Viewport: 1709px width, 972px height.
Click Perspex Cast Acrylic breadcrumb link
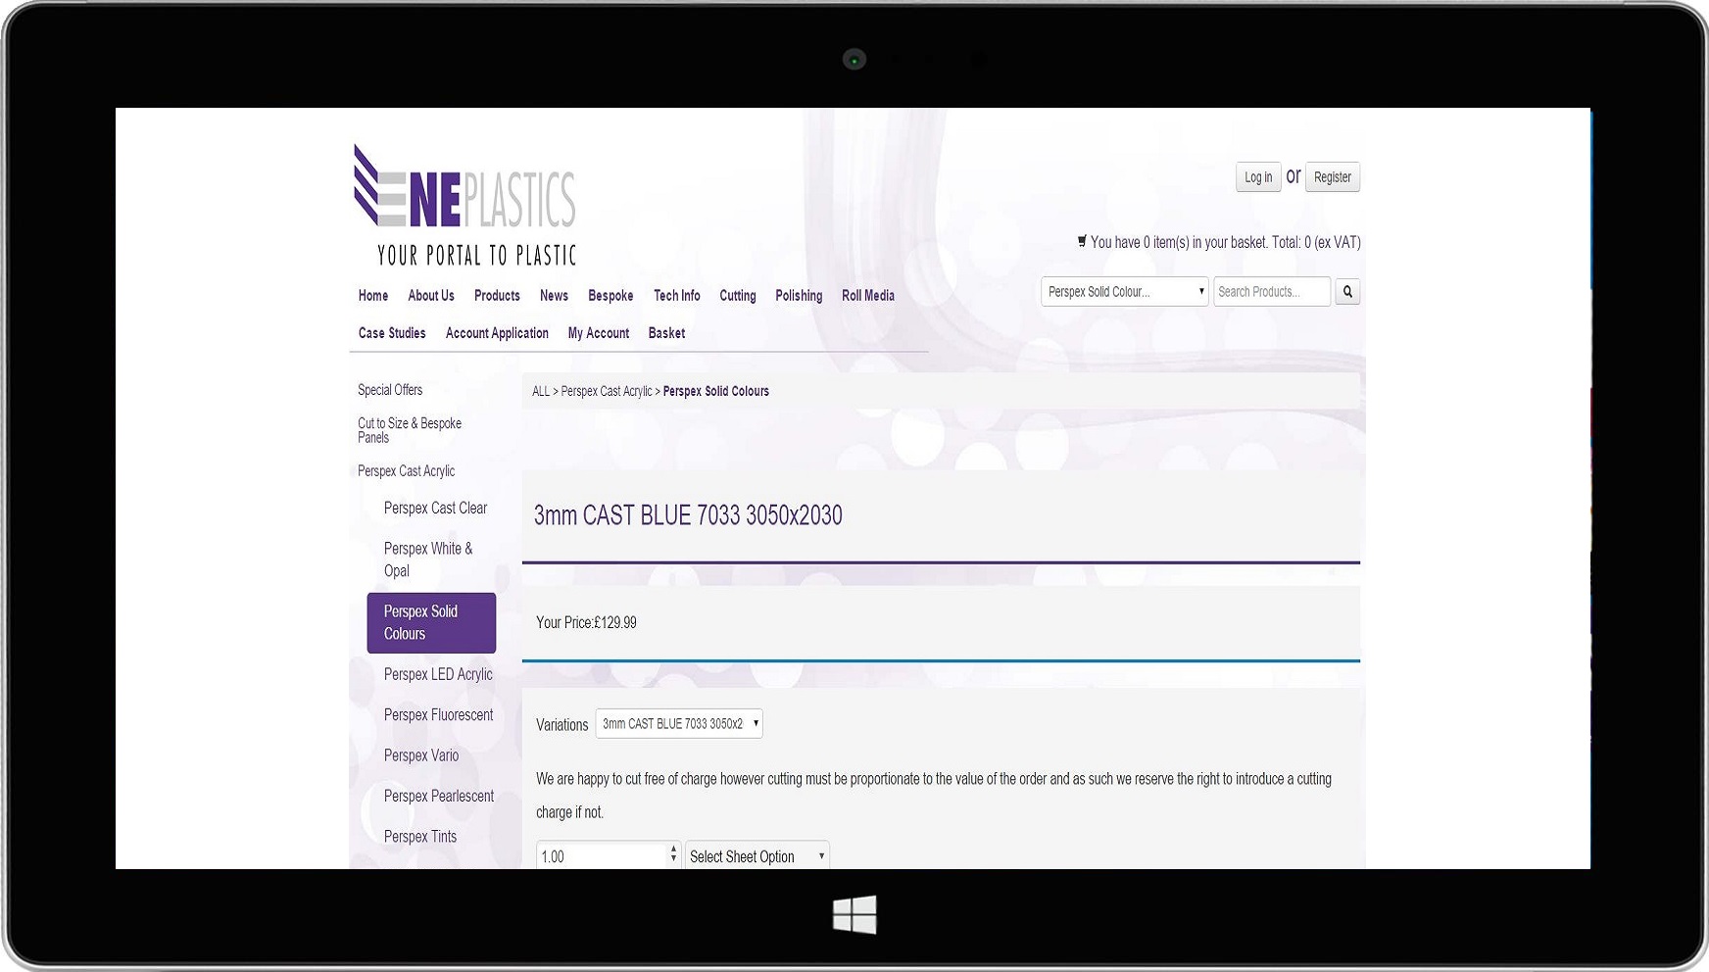pos(606,391)
